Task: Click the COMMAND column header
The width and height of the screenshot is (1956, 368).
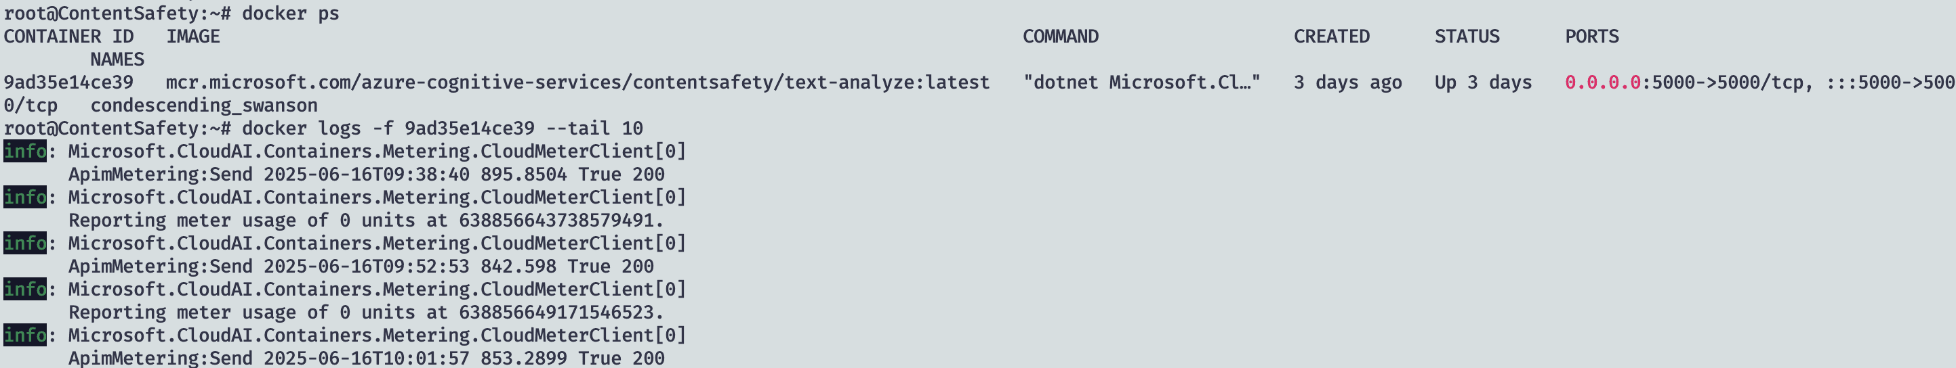Action: (x=1060, y=37)
